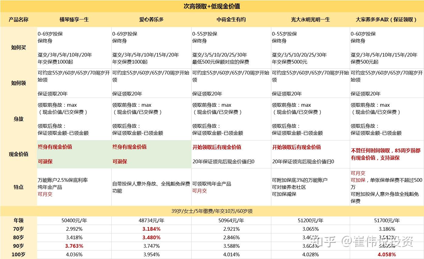Image resolution: width=424 pixels, height=259 pixels.
Task: Click 终身有现金价值 under 横琴臻享一生
Action: point(55,147)
